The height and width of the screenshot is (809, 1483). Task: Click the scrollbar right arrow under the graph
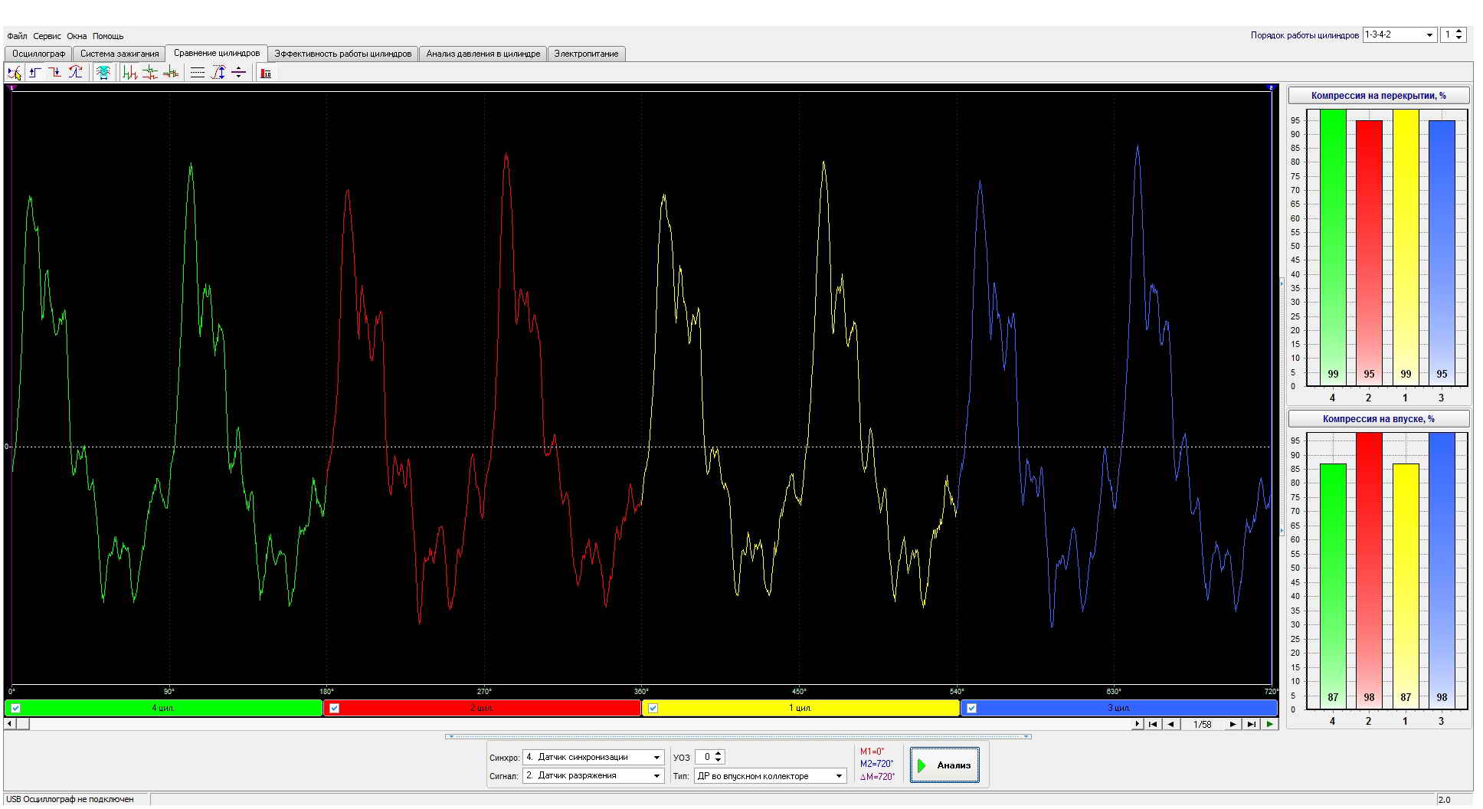click(1138, 724)
